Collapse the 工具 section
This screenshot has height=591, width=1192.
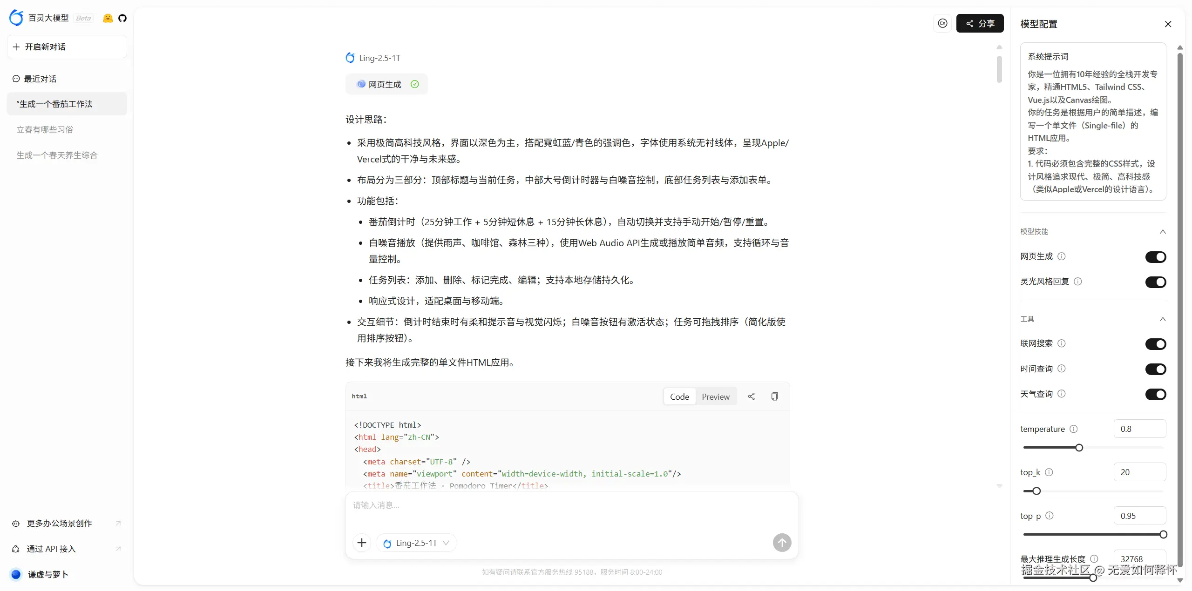(x=1162, y=319)
